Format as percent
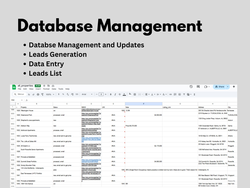250x188 pixels. 63,94
